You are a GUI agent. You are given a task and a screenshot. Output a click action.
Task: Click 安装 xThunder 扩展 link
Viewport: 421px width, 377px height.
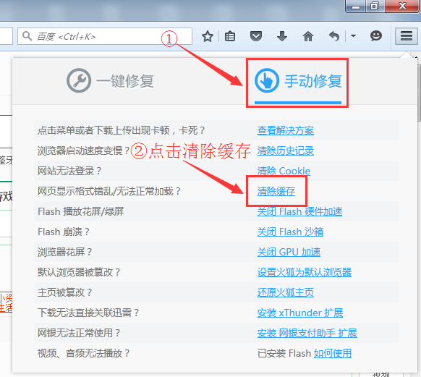[x=300, y=313]
